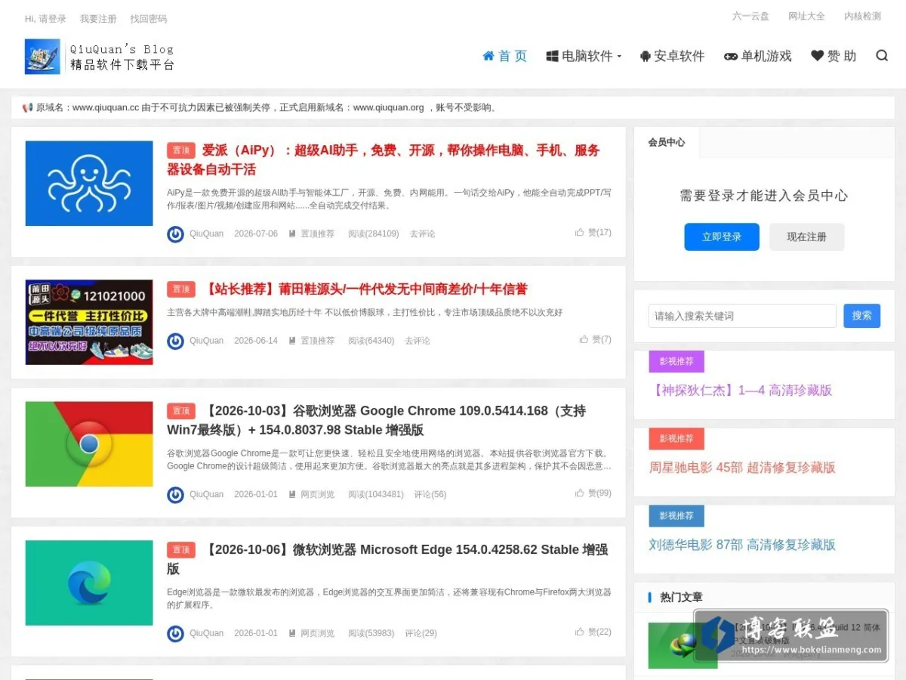The width and height of the screenshot is (906, 680).
Task: Click 我要注册 link at top
Action: (x=98, y=19)
